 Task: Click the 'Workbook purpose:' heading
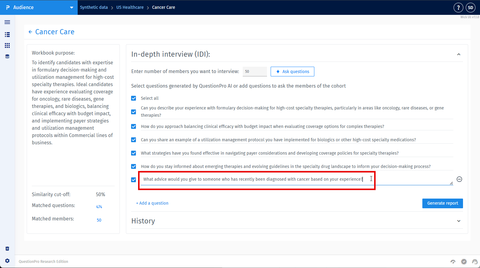pyautogui.click(x=53, y=53)
